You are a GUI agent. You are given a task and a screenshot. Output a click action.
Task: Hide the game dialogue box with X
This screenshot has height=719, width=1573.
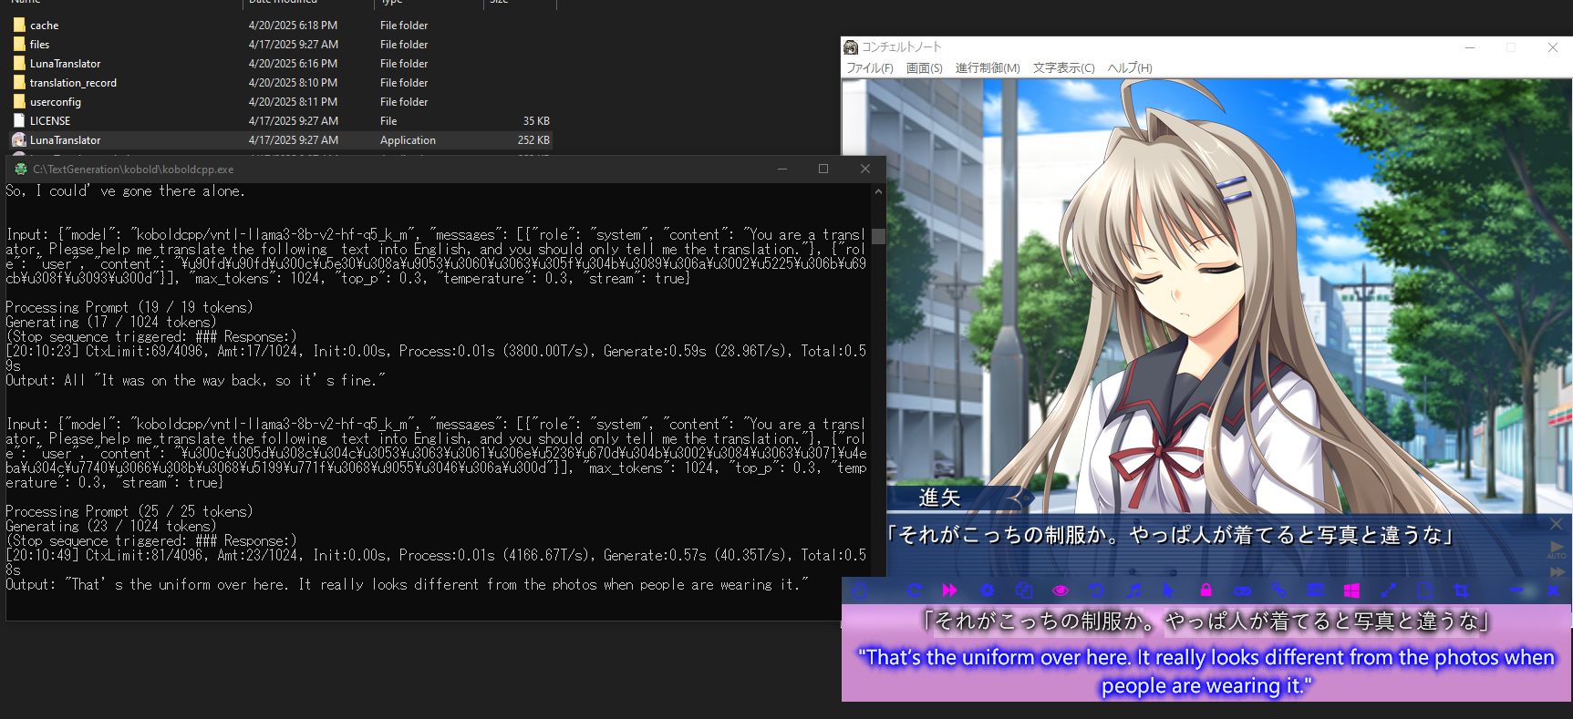pyautogui.click(x=1557, y=524)
